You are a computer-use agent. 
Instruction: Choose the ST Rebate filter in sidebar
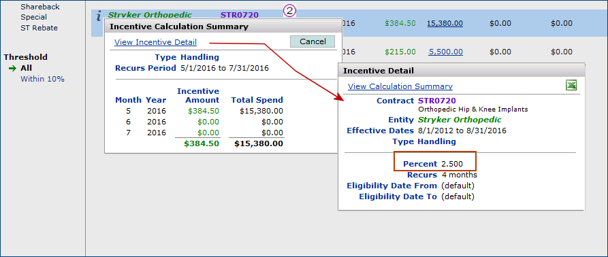(39, 28)
